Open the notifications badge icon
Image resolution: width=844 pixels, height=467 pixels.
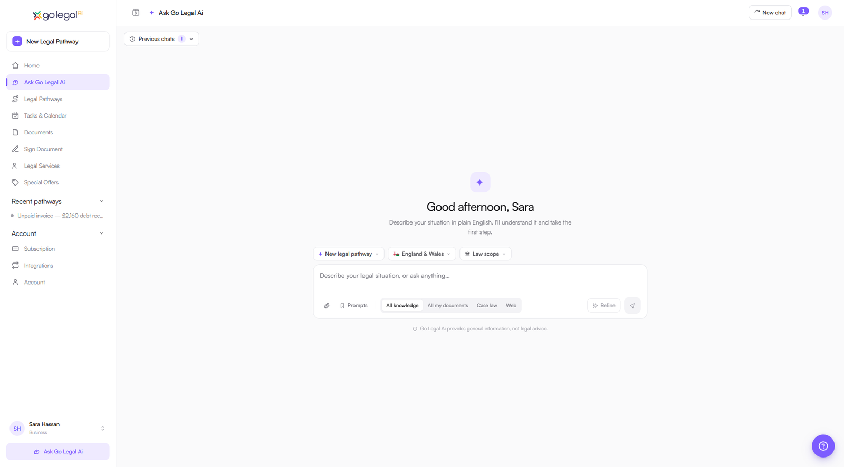(x=803, y=12)
